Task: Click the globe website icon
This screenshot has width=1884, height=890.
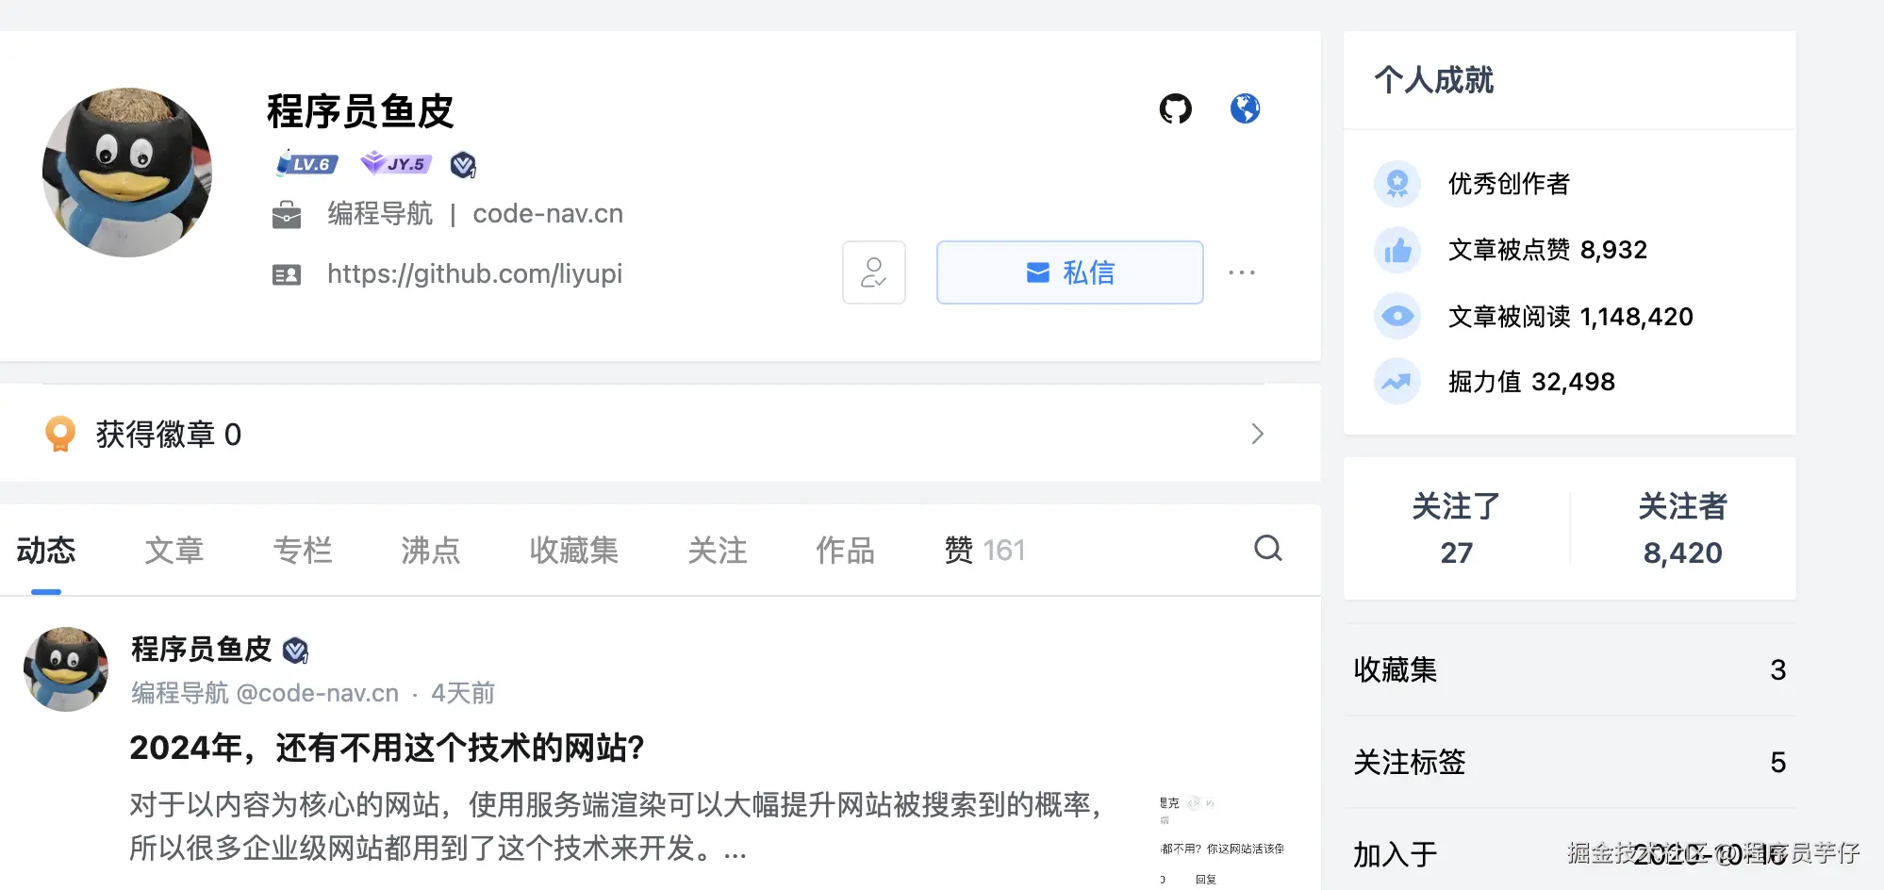Action: 1246,108
